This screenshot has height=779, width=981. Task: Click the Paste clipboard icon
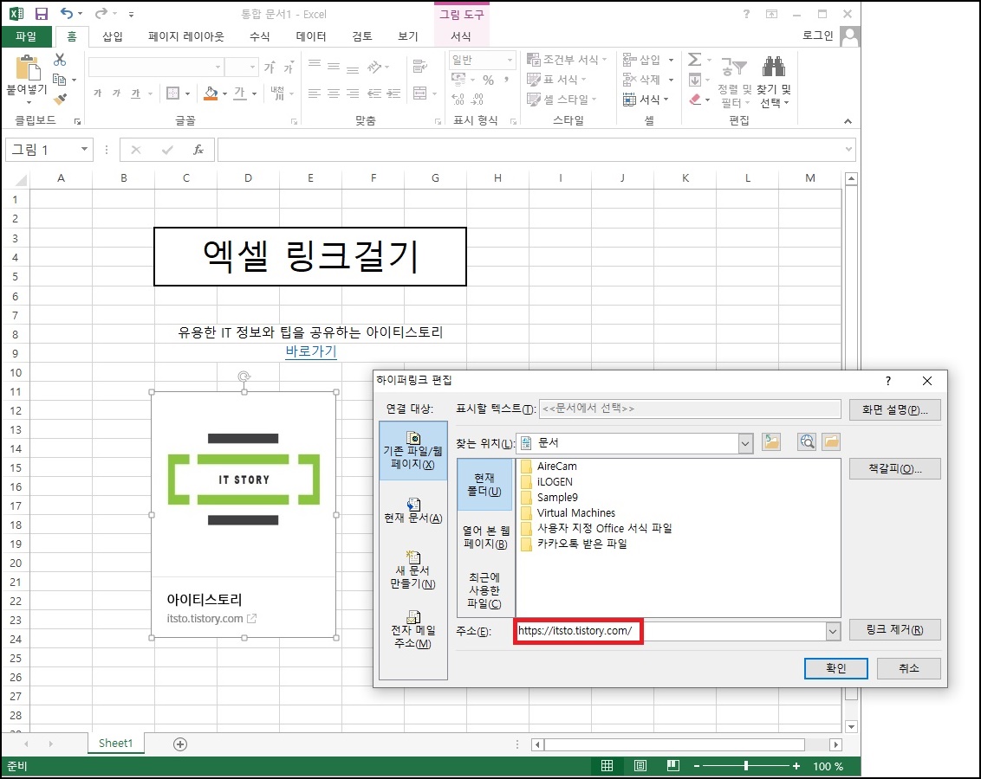[27, 68]
